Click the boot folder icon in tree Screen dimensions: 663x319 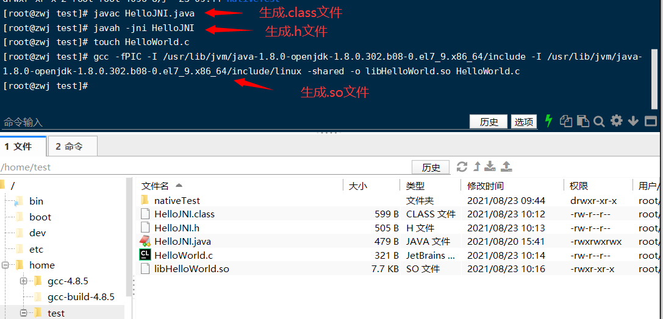[19, 217]
